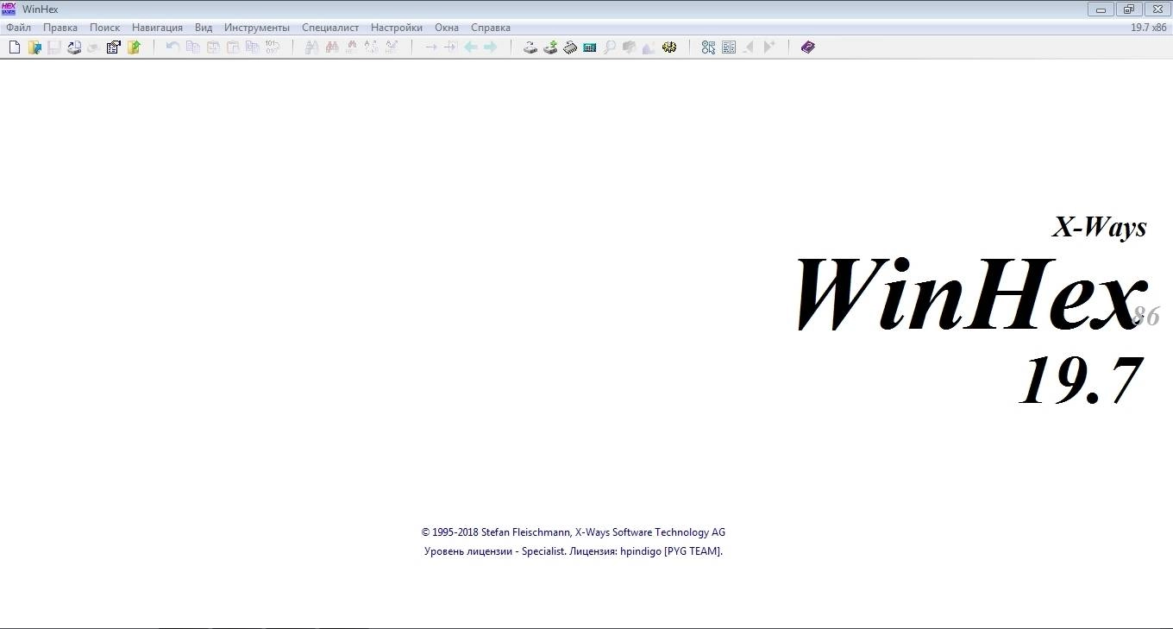
Task: Click the Clone Disk icon with green plus
Action: (x=550, y=47)
